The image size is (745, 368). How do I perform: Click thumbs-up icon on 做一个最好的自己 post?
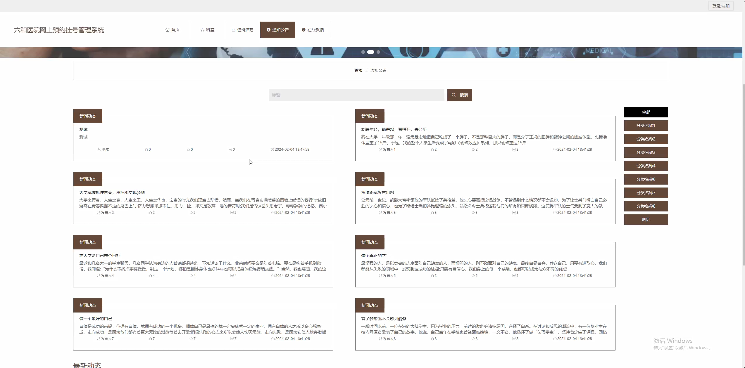click(x=150, y=339)
